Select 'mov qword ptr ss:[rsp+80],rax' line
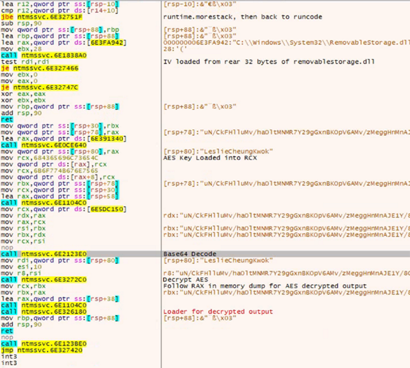 click(x=60, y=151)
